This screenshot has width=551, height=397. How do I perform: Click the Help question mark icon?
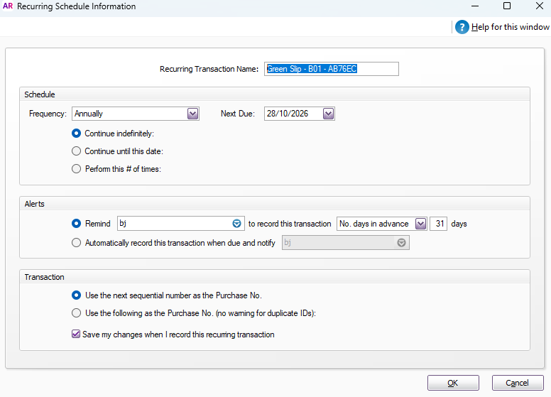(x=462, y=27)
